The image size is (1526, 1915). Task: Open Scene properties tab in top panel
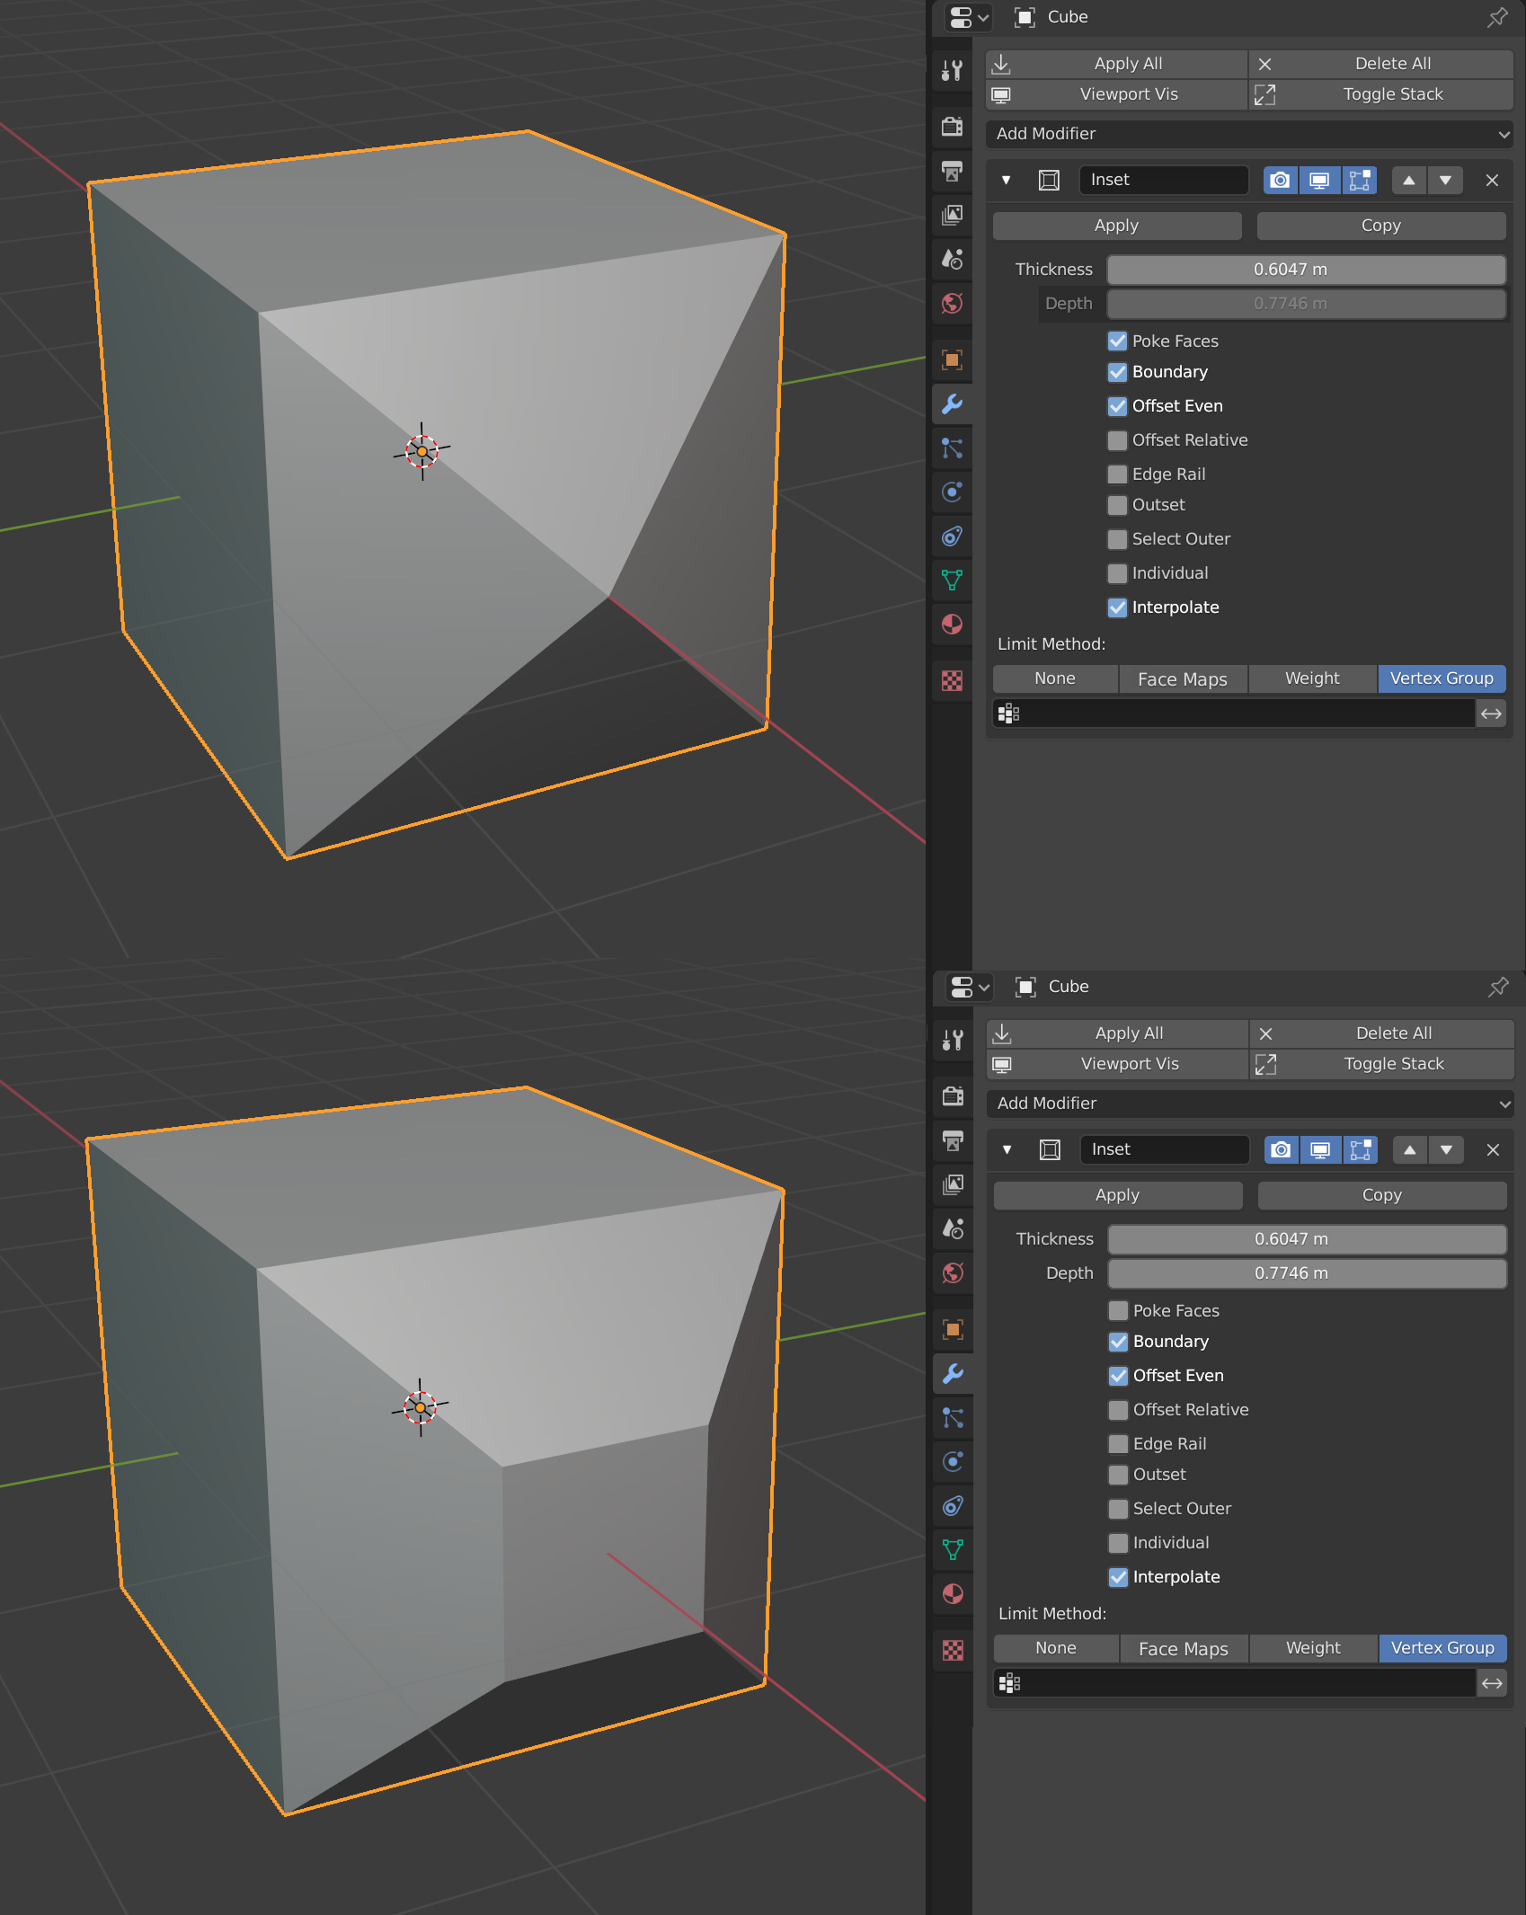(952, 259)
